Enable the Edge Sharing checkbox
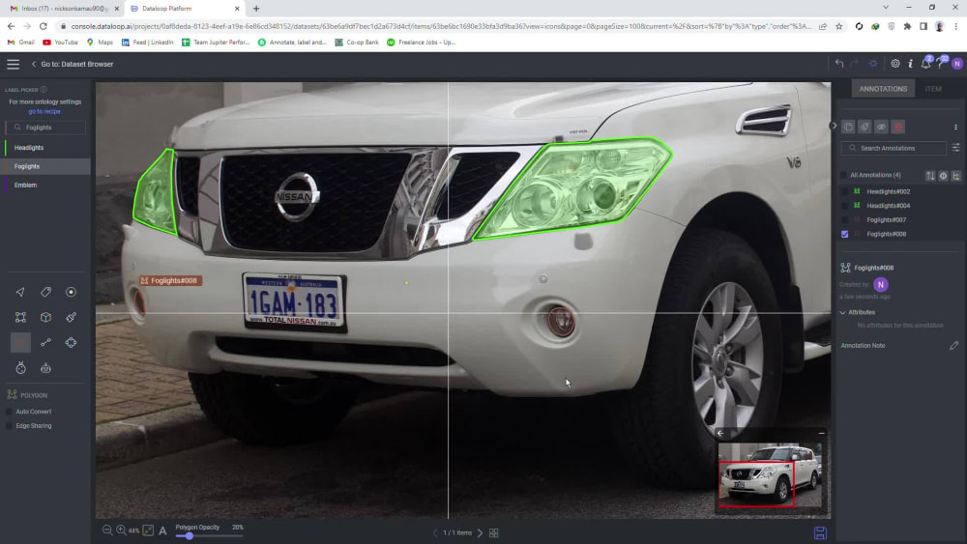The height and width of the screenshot is (544, 967). coord(10,426)
